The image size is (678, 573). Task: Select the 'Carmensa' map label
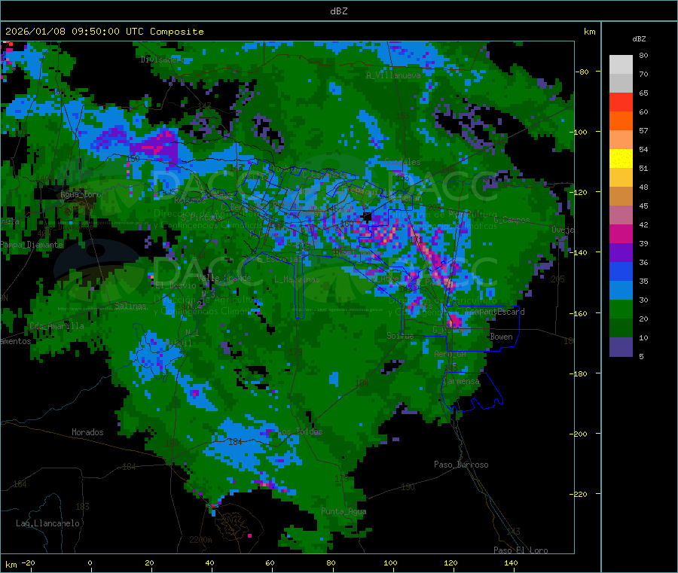(x=461, y=382)
